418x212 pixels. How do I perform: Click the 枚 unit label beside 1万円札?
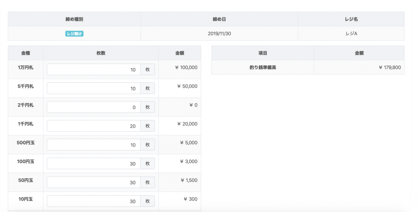pos(148,70)
